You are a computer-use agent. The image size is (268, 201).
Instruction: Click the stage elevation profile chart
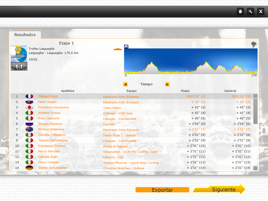coord(191,61)
